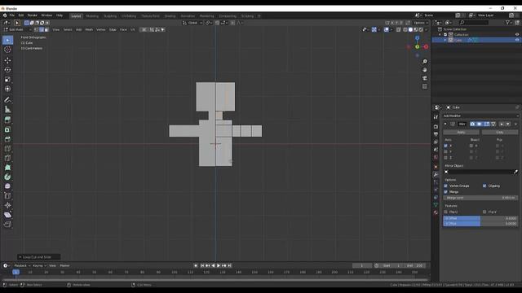Open the Edit Mode dropdown
Image resolution: width=522 pixels, height=293 pixels.
pos(17,29)
